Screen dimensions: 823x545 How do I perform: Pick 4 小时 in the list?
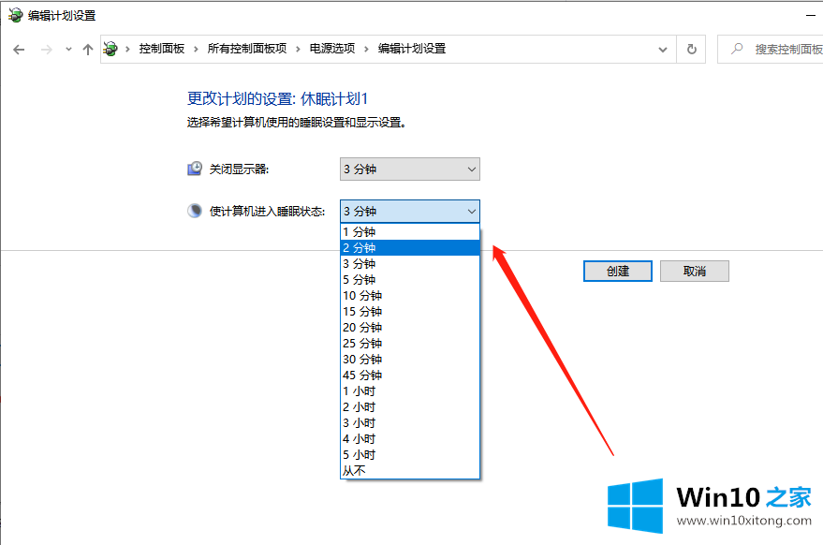[410, 439]
